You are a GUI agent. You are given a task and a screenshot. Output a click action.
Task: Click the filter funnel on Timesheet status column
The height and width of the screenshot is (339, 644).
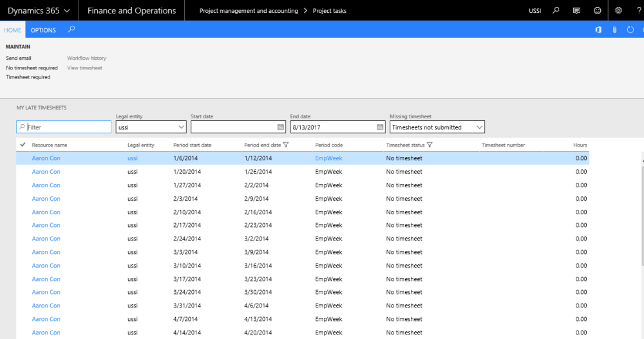click(430, 145)
